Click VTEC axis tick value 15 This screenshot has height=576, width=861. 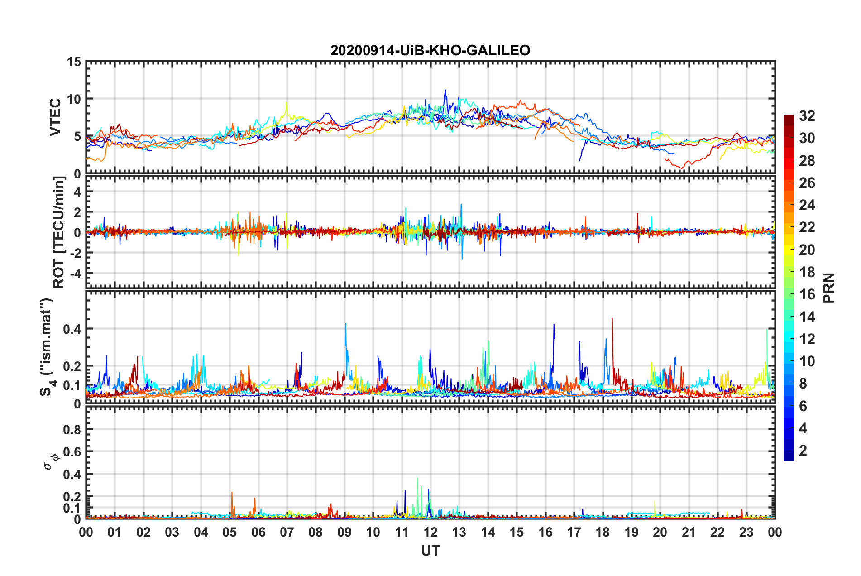73,62
